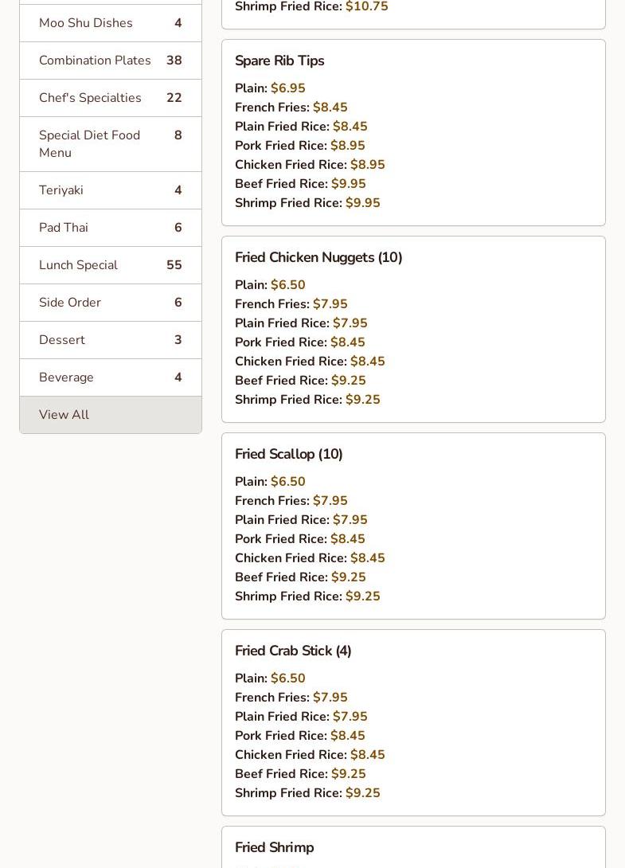The height and width of the screenshot is (868, 625).
Task: Choose the Fried Crab Stick (4) item
Action: coord(293,651)
